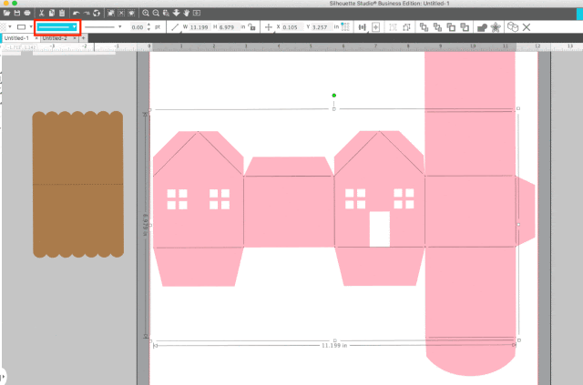The width and height of the screenshot is (583, 385).
Task: Switch to the Untitled-2 tab
Action: (55, 38)
